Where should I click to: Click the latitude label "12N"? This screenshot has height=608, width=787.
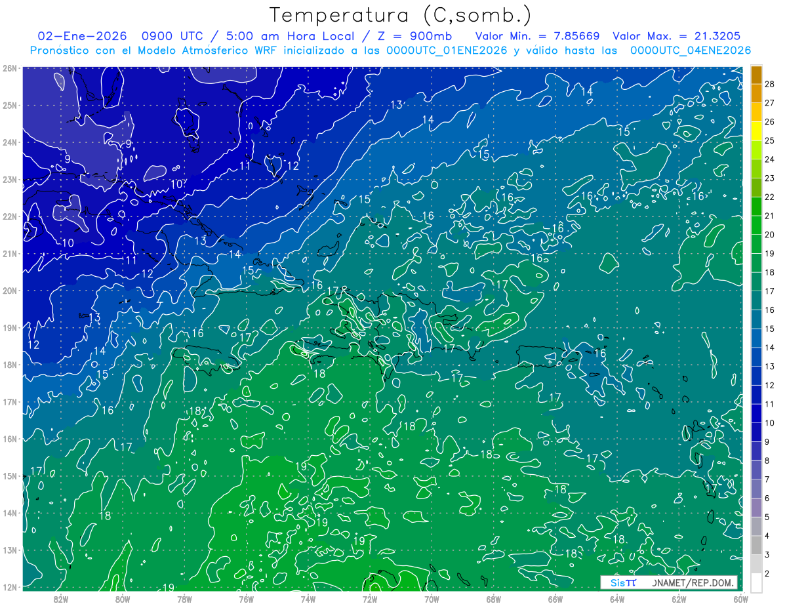coord(10,587)
